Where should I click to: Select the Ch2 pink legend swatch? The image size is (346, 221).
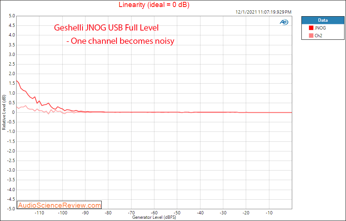pyautogui.click(x=311, y=35)
